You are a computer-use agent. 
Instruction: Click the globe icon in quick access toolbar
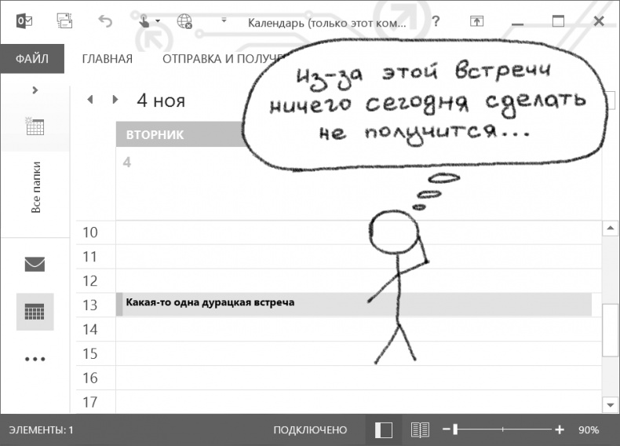point(185,21)
